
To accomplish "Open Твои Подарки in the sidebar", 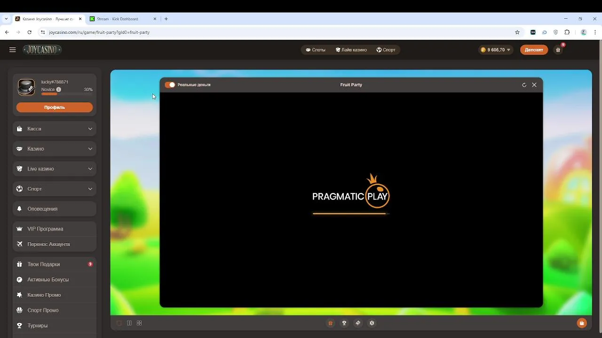I will 55,264.
